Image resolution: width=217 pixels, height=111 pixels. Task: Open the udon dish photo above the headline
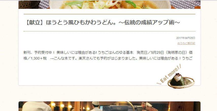(110, 4)
